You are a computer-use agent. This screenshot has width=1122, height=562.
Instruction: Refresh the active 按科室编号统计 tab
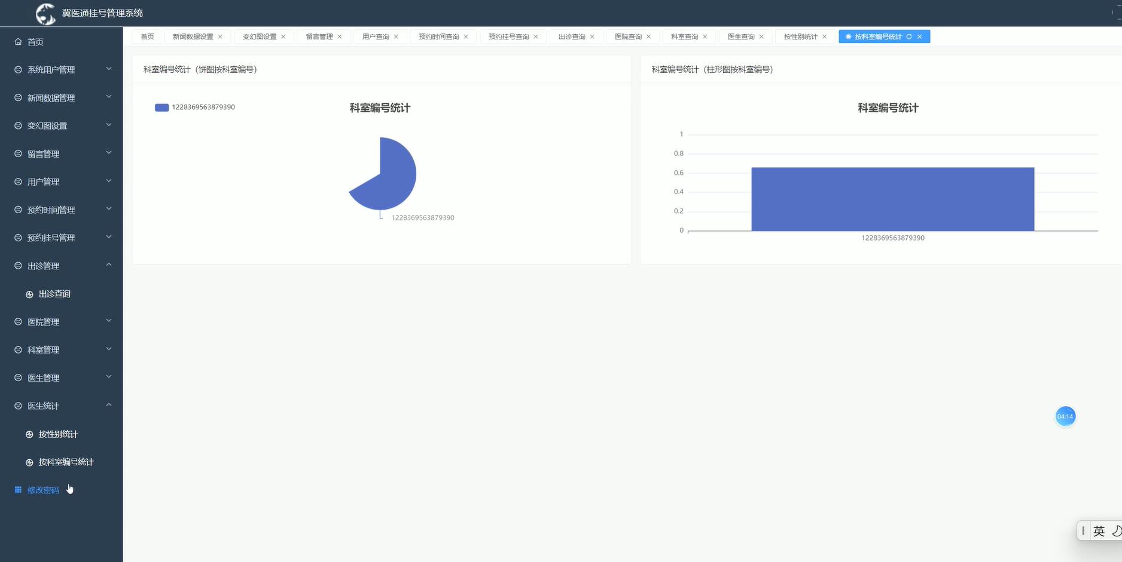(x=909, y=36)
